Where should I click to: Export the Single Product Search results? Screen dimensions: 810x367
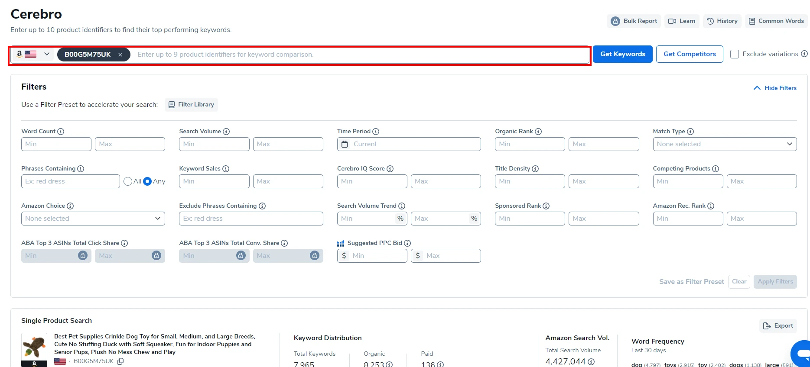coord(778,326)
